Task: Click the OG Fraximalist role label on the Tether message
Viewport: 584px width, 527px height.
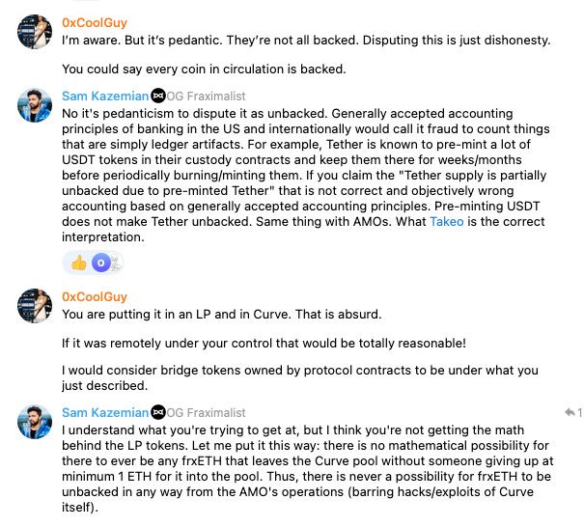Action: (207, 96)
